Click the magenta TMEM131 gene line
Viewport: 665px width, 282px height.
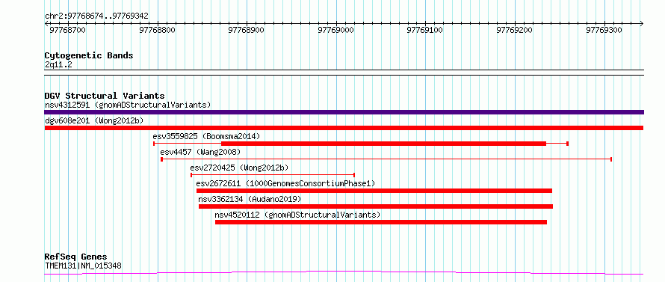point(344,272)
